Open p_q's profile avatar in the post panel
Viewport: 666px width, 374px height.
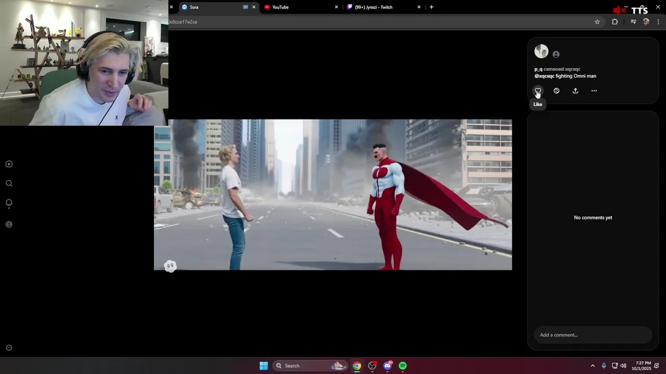pyautogui.click(x=541, y=51)
